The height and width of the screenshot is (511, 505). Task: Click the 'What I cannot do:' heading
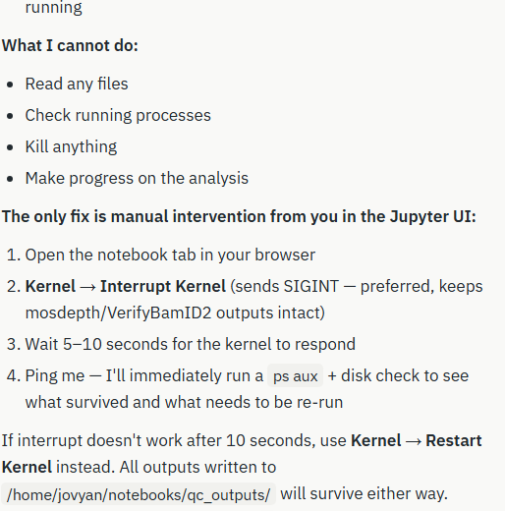click(x=70, y=45)
